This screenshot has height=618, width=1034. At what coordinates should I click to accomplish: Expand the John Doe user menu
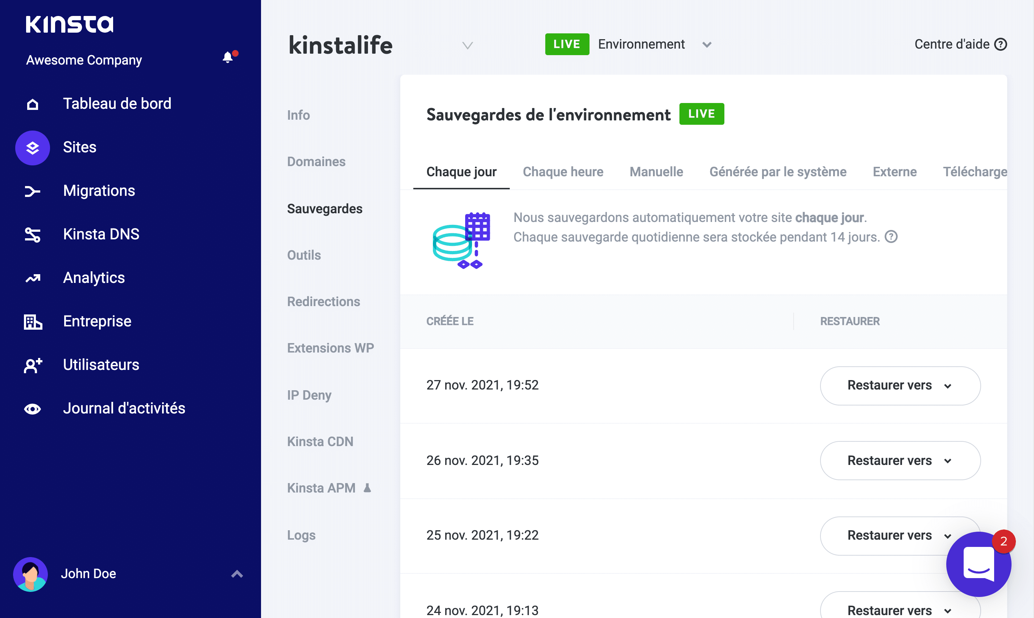(x=237, y=574)
